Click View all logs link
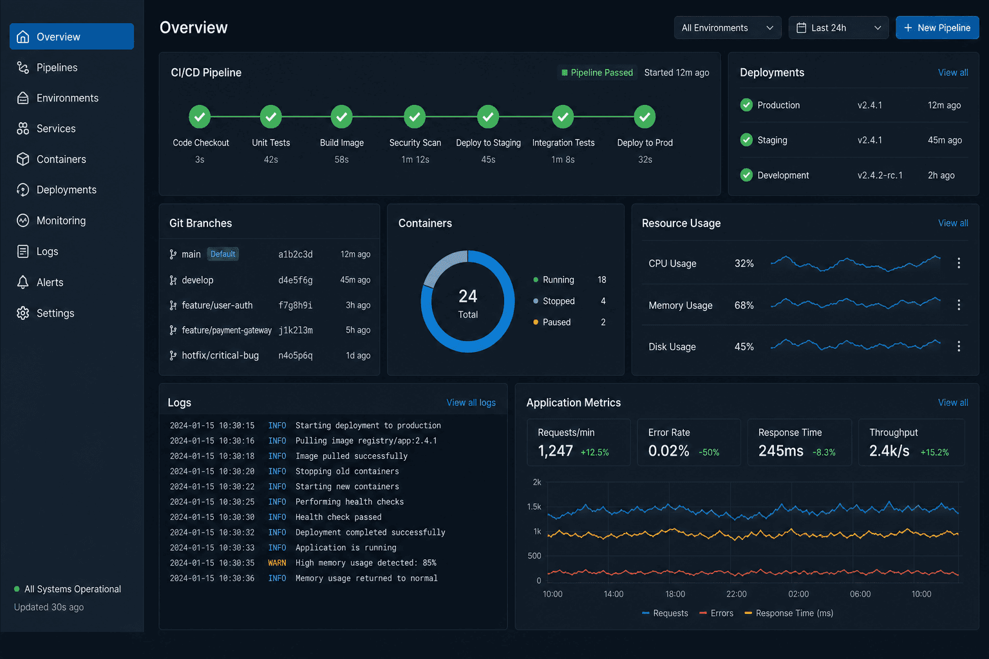Viewport: 989px width, 659px height. click(471, 403)
